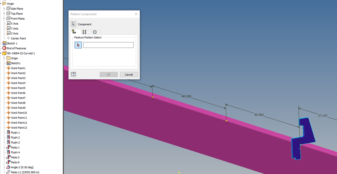337x174 pixels.
Task: Select the Center Point icon
Action: click(x=8, y=38)
